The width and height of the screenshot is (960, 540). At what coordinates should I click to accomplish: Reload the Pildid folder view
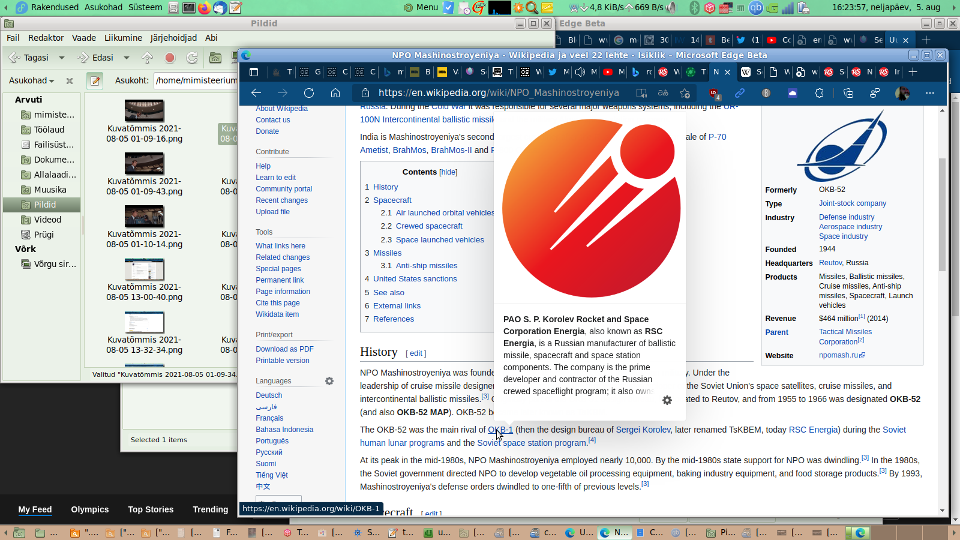click(192, 58)
